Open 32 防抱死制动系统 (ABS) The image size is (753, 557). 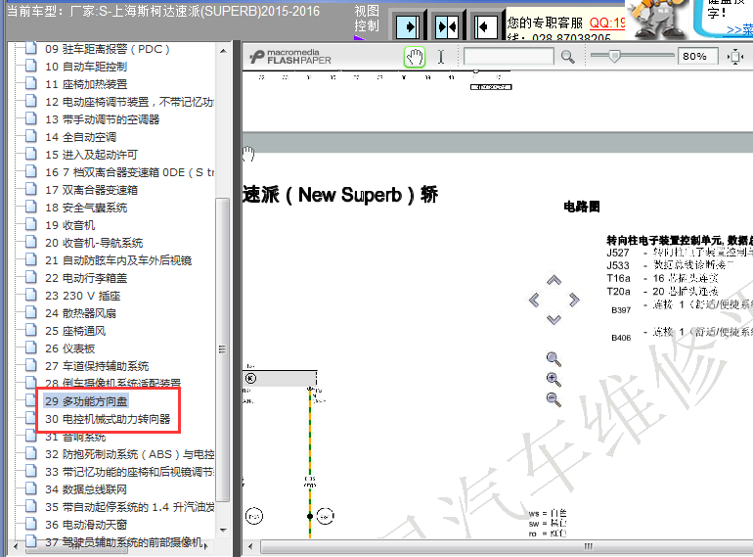pos(130,454)
